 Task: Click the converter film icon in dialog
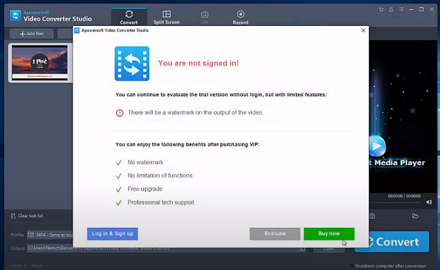(x=132, y=64)
